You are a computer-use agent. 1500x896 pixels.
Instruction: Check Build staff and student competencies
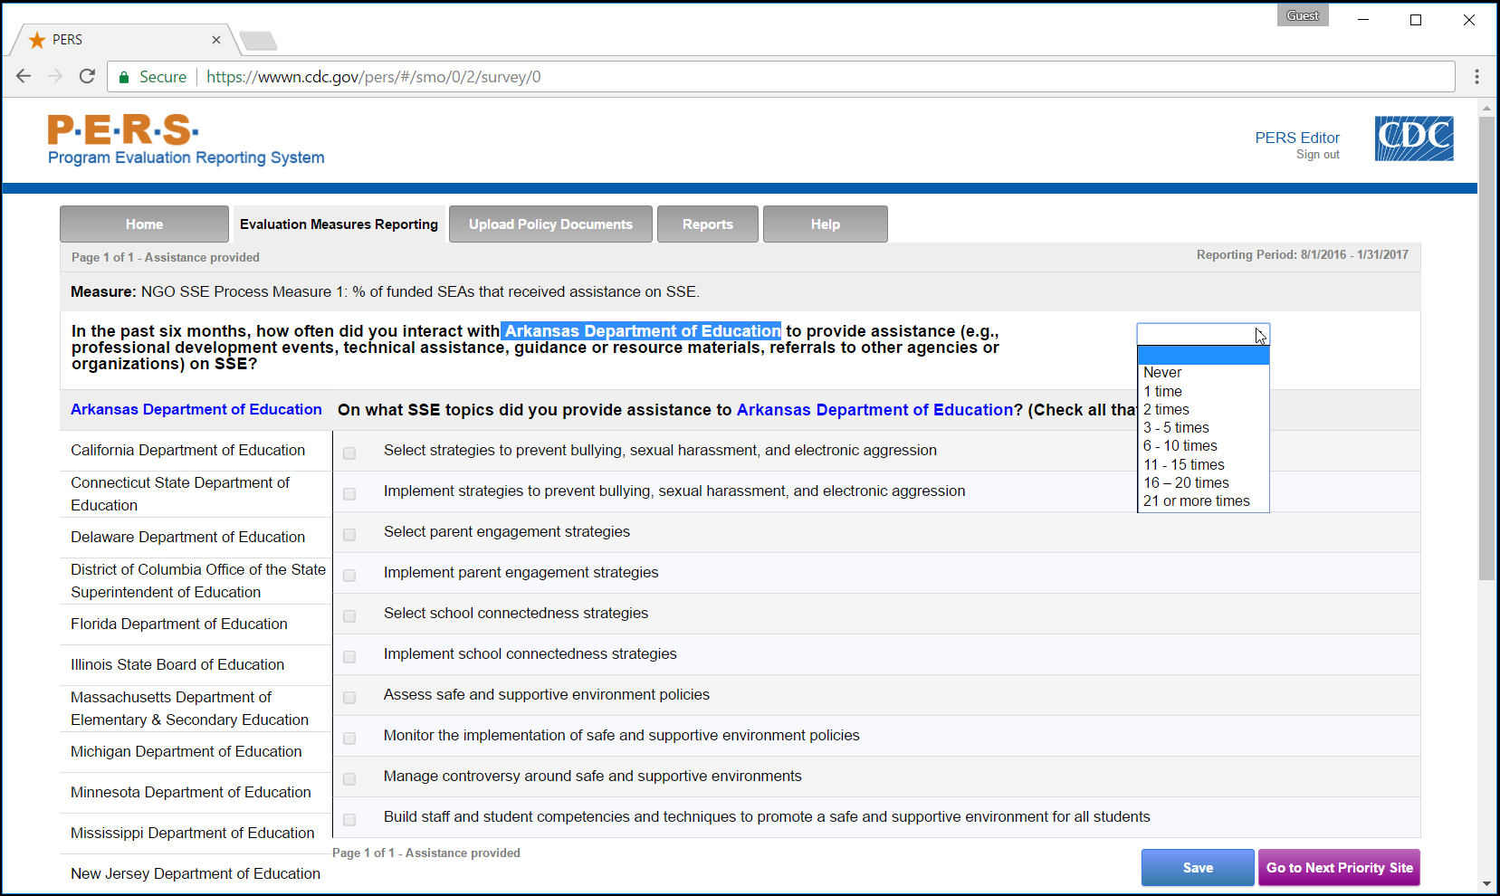pyautogui.click(x=349, y=820)
